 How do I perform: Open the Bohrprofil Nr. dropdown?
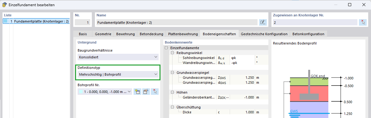point(105,91)
